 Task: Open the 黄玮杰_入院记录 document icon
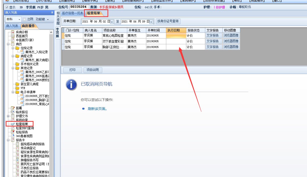tap(22, 52)
